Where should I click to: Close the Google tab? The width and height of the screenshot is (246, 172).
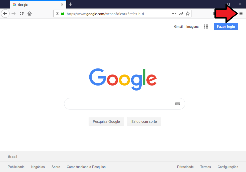point(62,4)
